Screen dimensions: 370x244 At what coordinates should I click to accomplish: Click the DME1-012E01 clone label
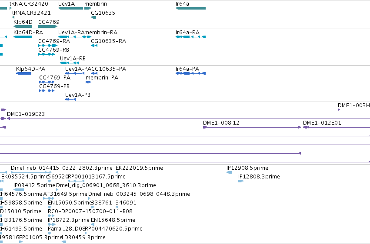[322, 123]
